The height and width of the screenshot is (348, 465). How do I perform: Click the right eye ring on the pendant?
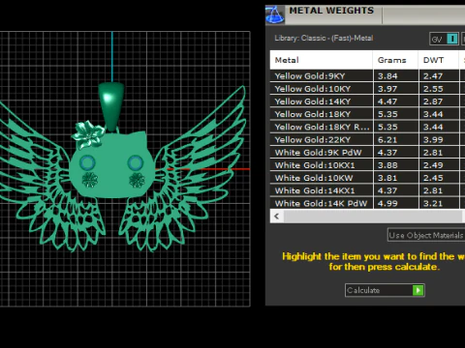tap(136, 162)
